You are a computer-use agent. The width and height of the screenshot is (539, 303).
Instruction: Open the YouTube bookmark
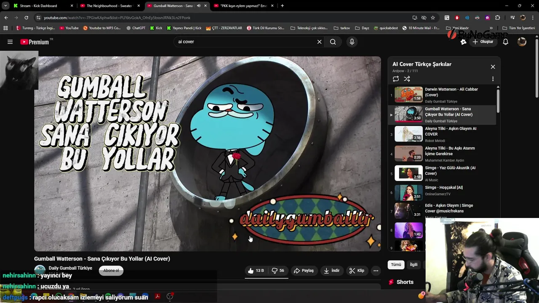(69, 28)
